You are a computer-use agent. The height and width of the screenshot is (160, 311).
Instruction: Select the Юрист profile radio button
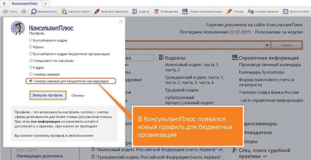click(x=30, y=47)
